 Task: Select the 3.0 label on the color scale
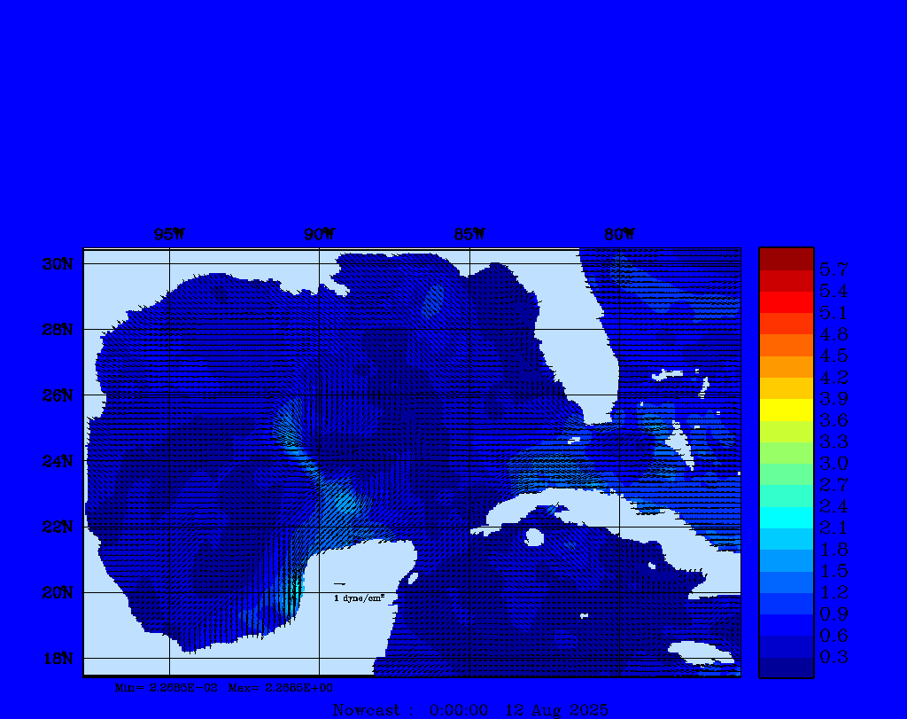point(833,463)
